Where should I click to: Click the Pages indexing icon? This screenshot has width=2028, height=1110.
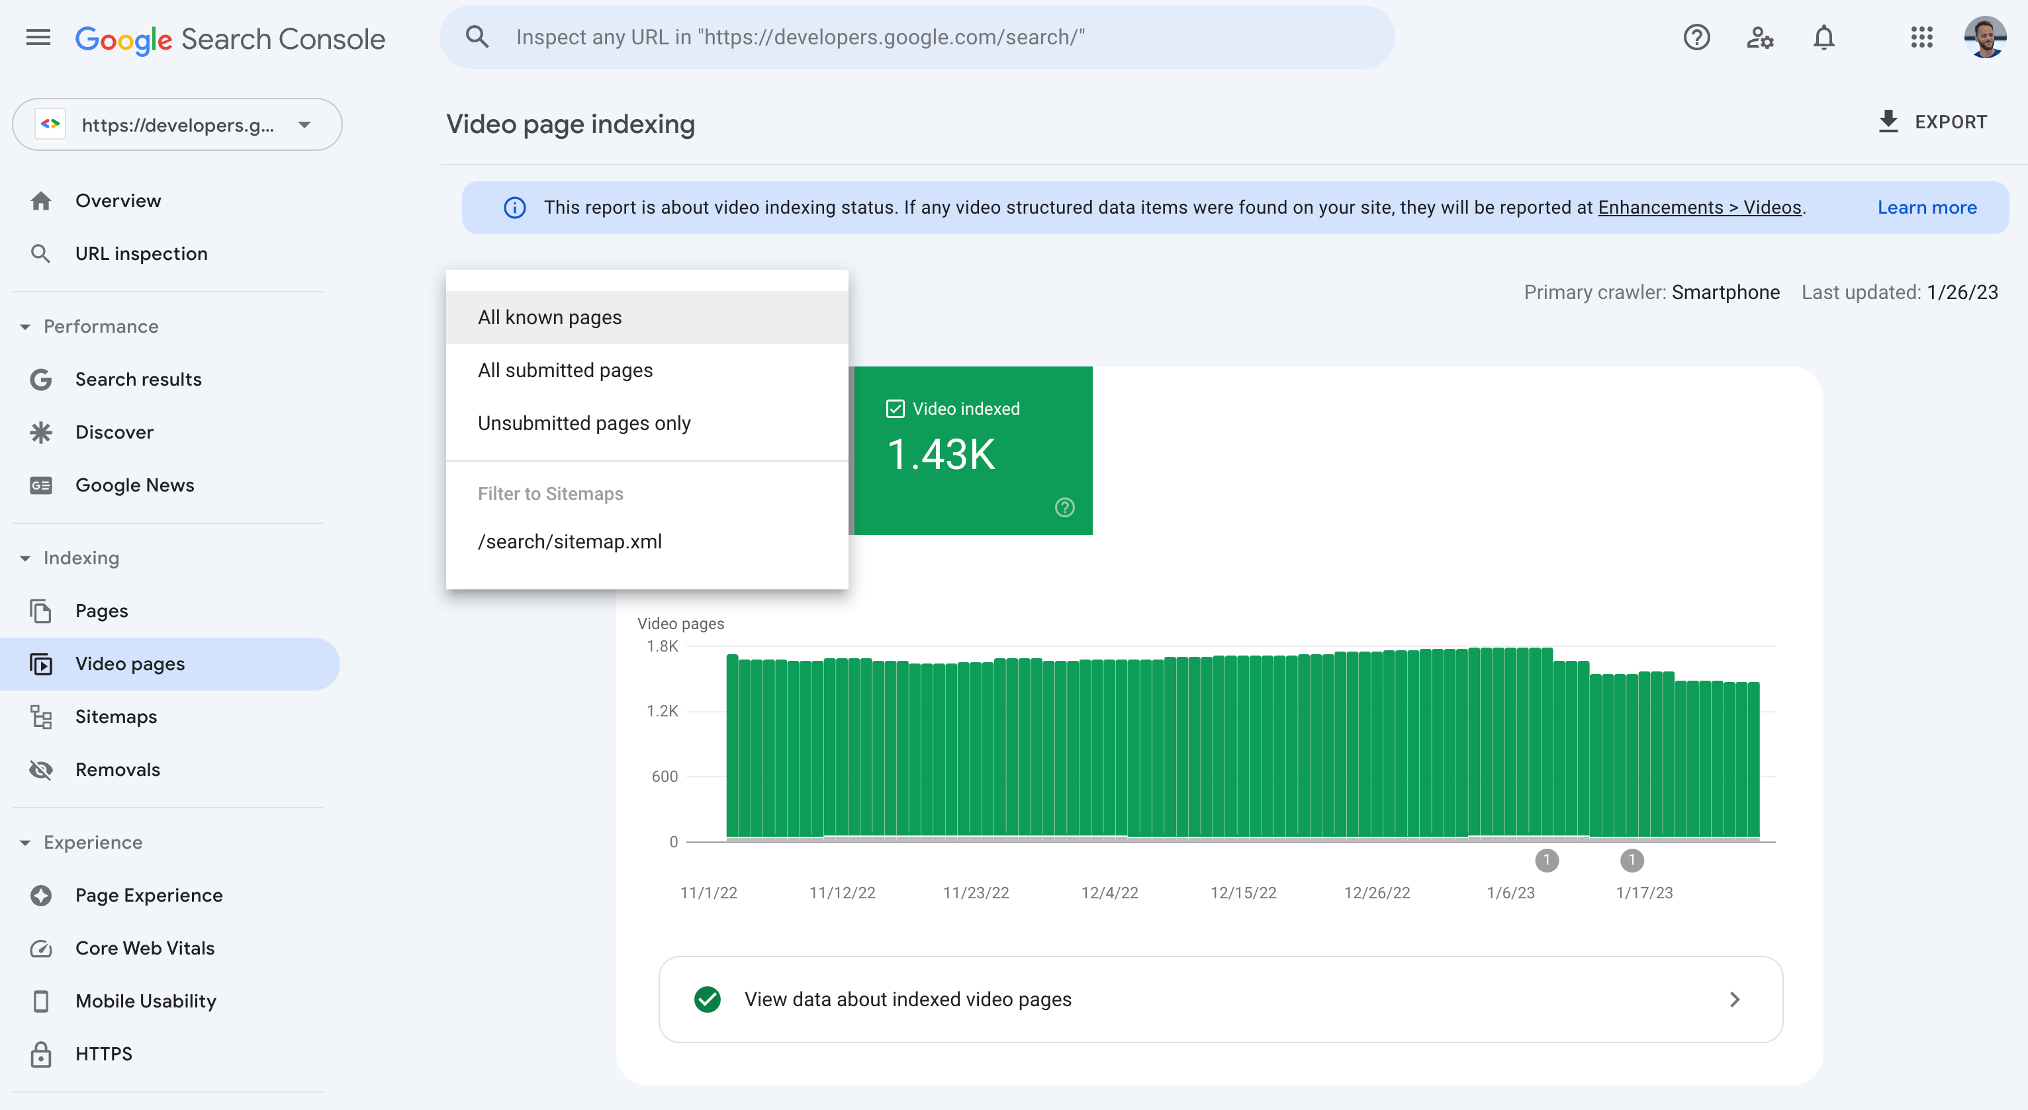(x=41, y=611)
